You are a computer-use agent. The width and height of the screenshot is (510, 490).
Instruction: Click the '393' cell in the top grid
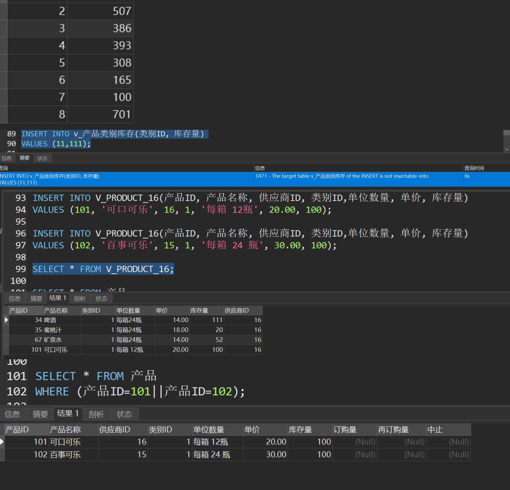coord(100,46)
